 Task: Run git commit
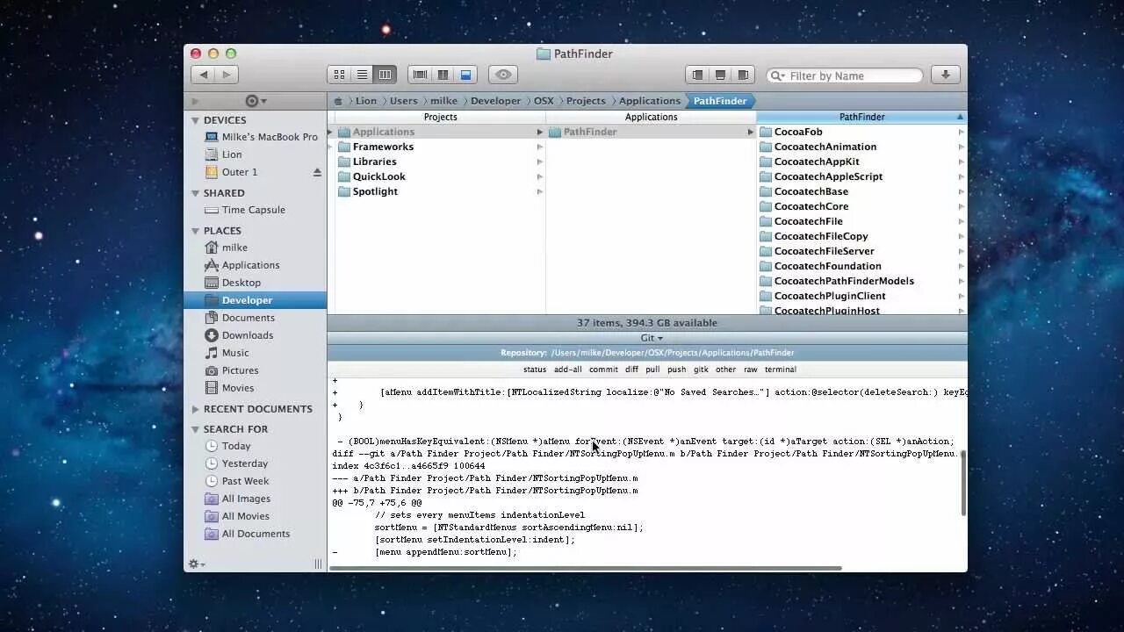[x=603, y=370]
